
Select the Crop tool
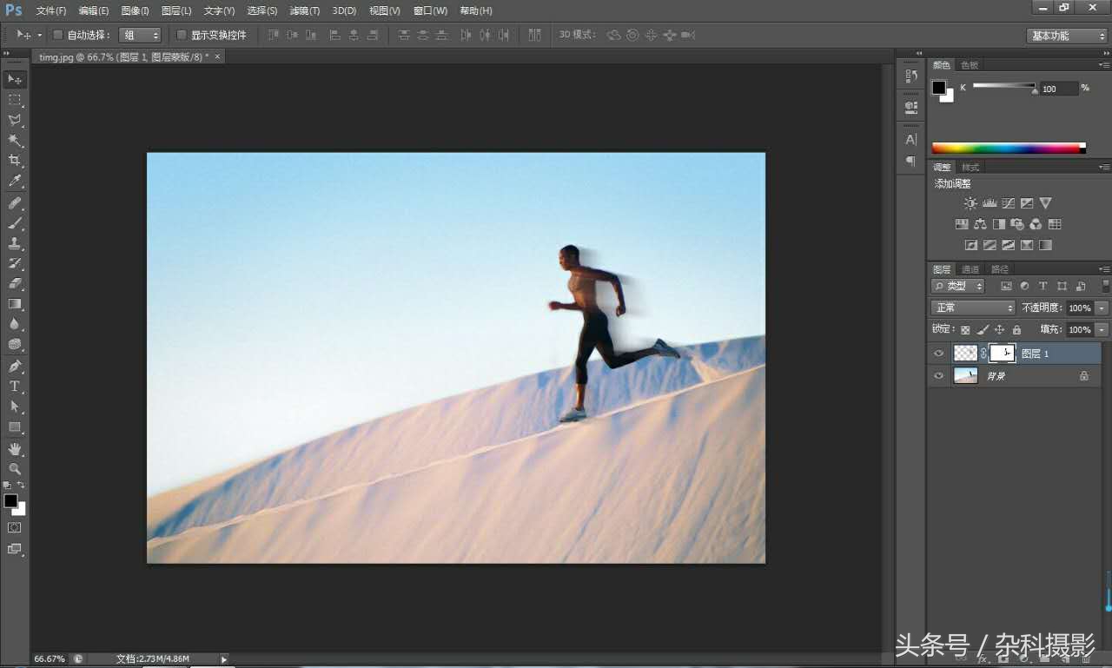[15, 161]
